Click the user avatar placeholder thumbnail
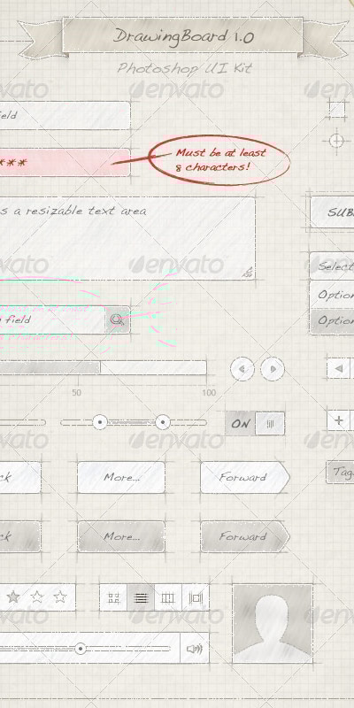Viewport: 354px width, 708px height. tap(273, 624)
